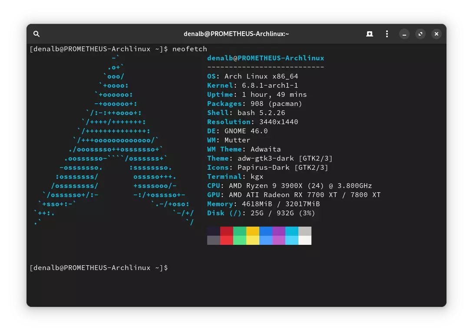Click the bright red bottom-row color block
473x336 pixels.
(227, 240)
